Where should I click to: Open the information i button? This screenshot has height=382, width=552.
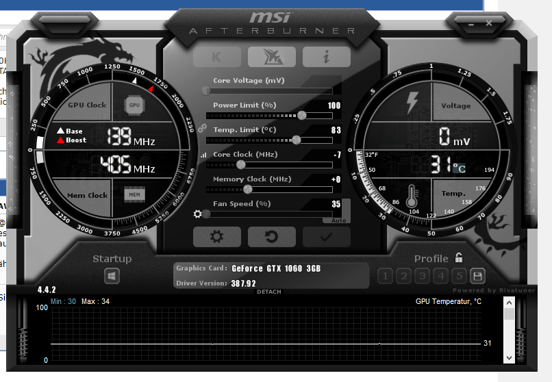[x=327, y=57]
